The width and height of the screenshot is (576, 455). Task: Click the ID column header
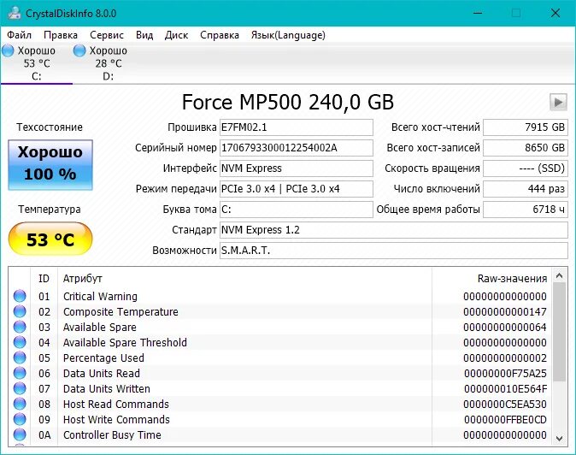(x=44, y=279)
